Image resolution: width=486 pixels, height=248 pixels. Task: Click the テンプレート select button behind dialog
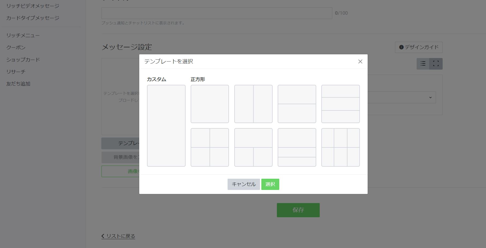tap(120, 143)
